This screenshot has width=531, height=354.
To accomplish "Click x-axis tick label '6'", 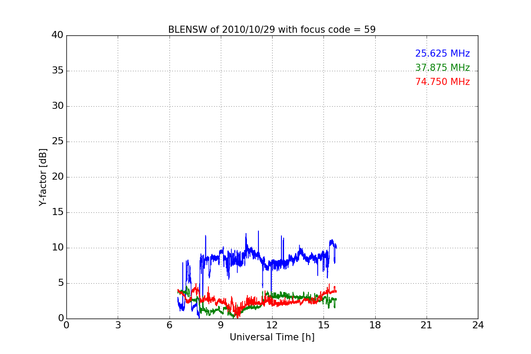I will tap(169, 325).
